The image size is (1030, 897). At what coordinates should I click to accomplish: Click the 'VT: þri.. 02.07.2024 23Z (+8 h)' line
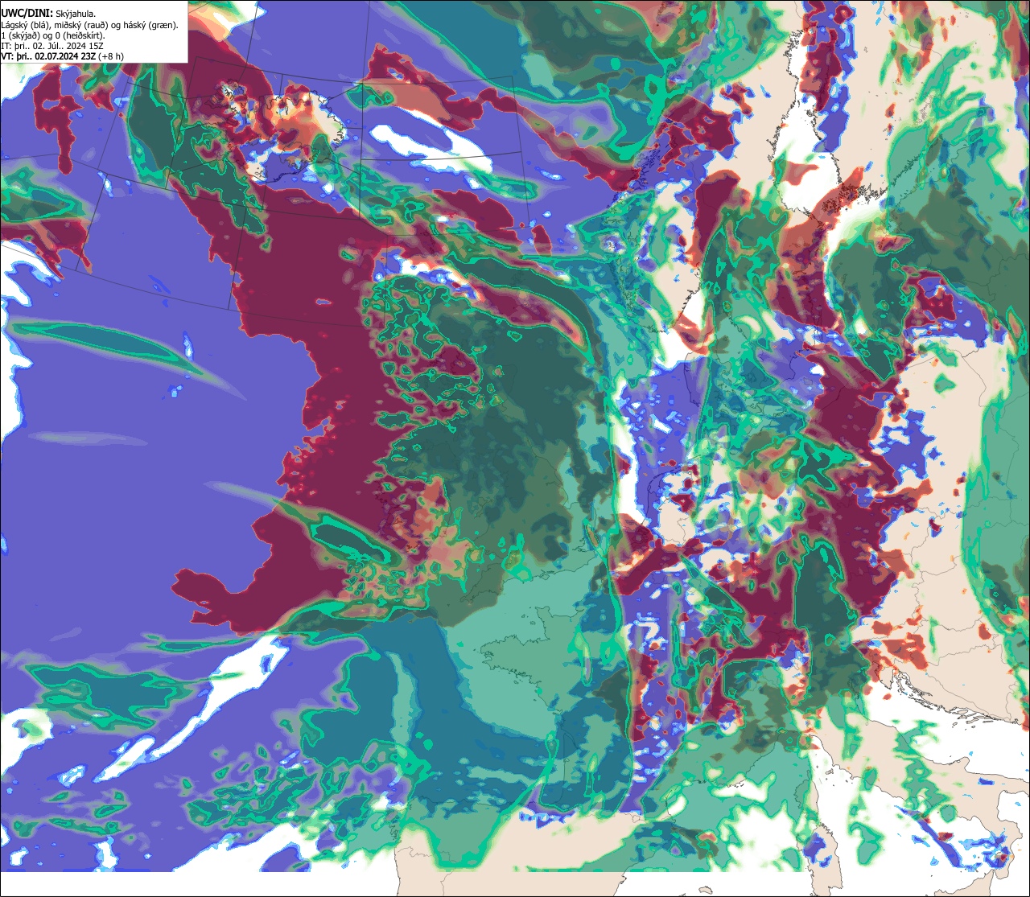click(x=63, y=56)
